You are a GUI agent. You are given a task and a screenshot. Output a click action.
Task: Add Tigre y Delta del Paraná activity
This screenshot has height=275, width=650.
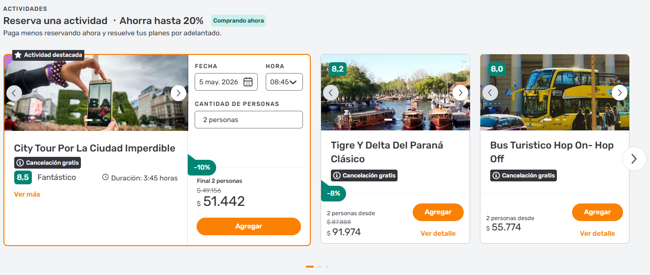pos(438,212)
